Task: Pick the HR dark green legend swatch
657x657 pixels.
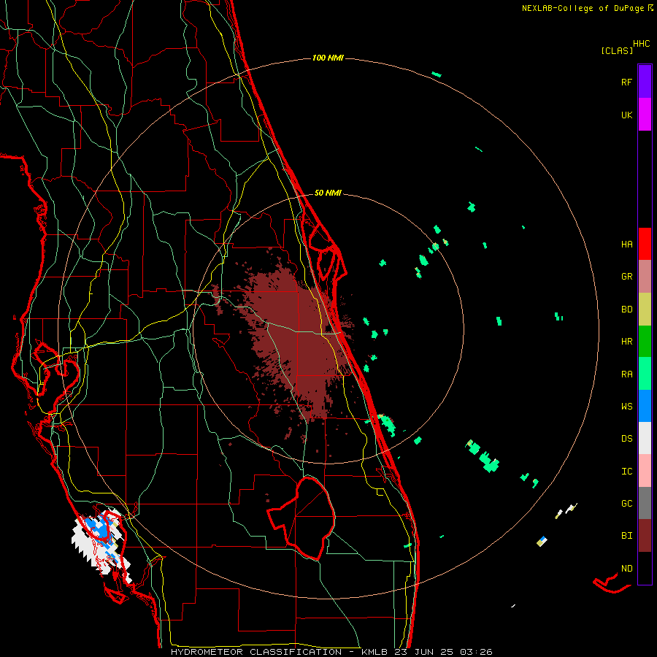Action: (x=645, y=341)
